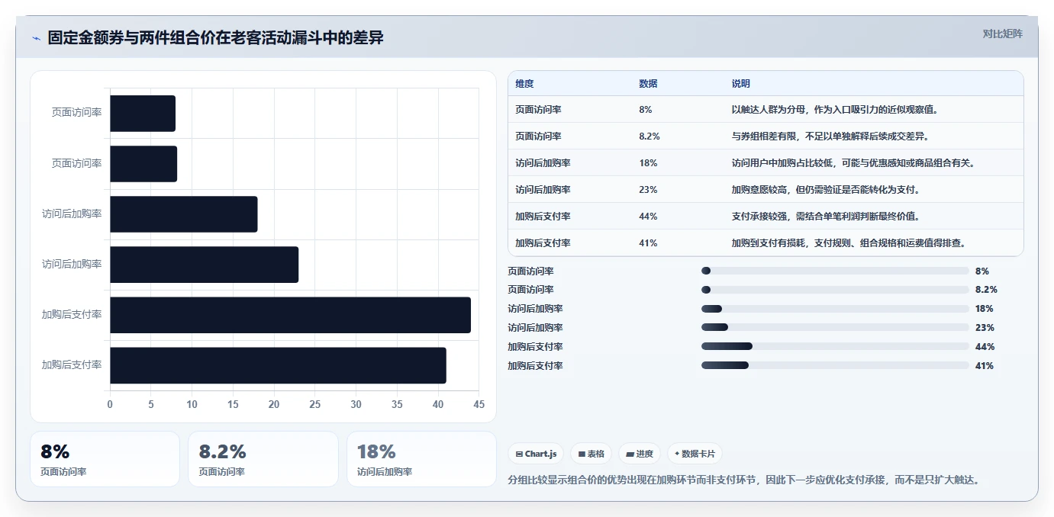Image resolution: width=1054 pixels, height=517 pixels.
Task: Click the progress bar showing 41%
Action: [835, 366]
